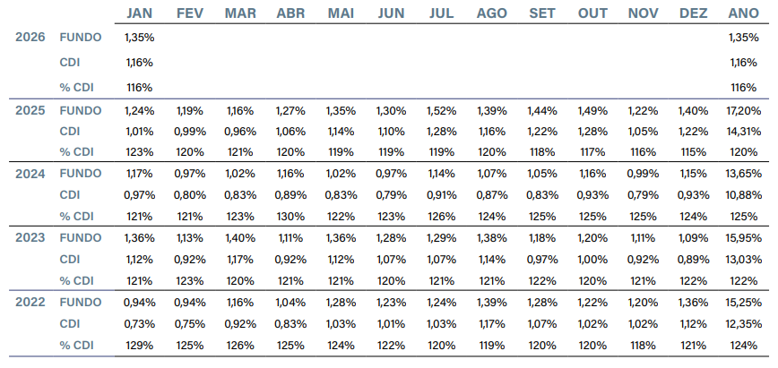Select 2025 FUNDO July value 1,52%
778x368 pixels.
point(442,110)
